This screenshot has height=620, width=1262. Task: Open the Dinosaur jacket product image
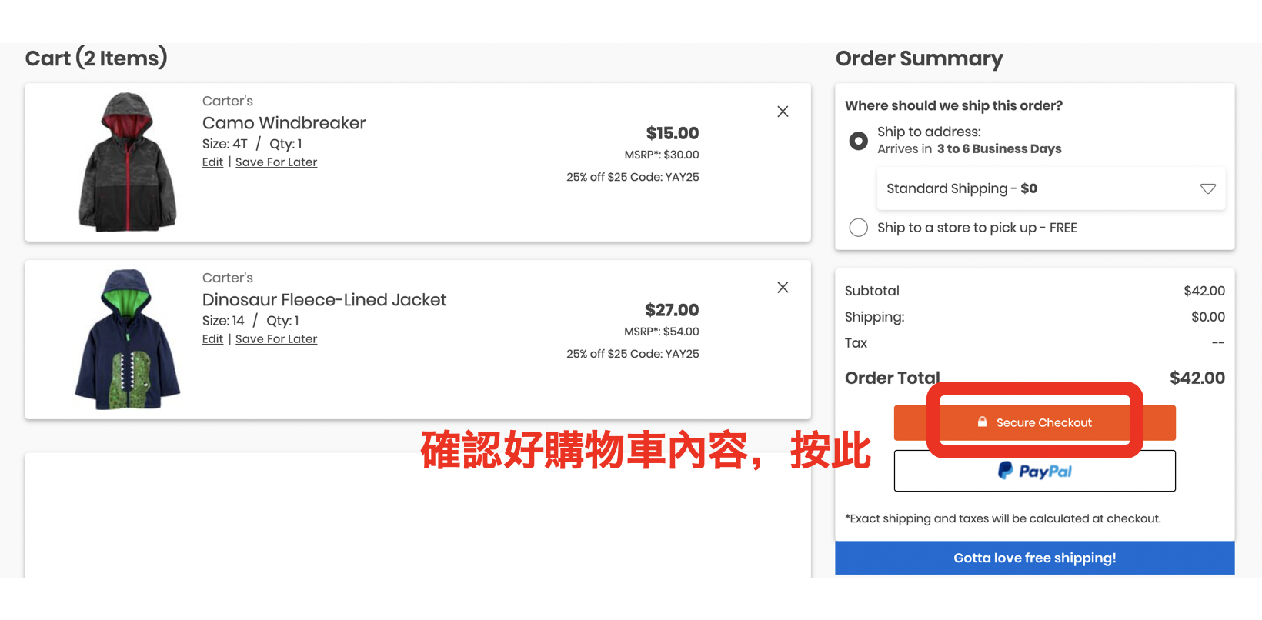[128, 339]
